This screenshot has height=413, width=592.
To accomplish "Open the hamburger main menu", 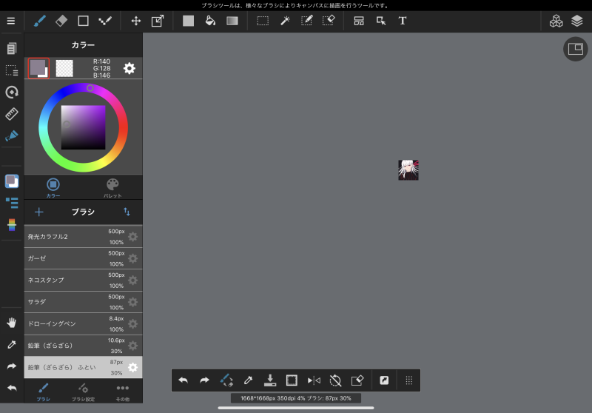I will (x=10, y=21).
